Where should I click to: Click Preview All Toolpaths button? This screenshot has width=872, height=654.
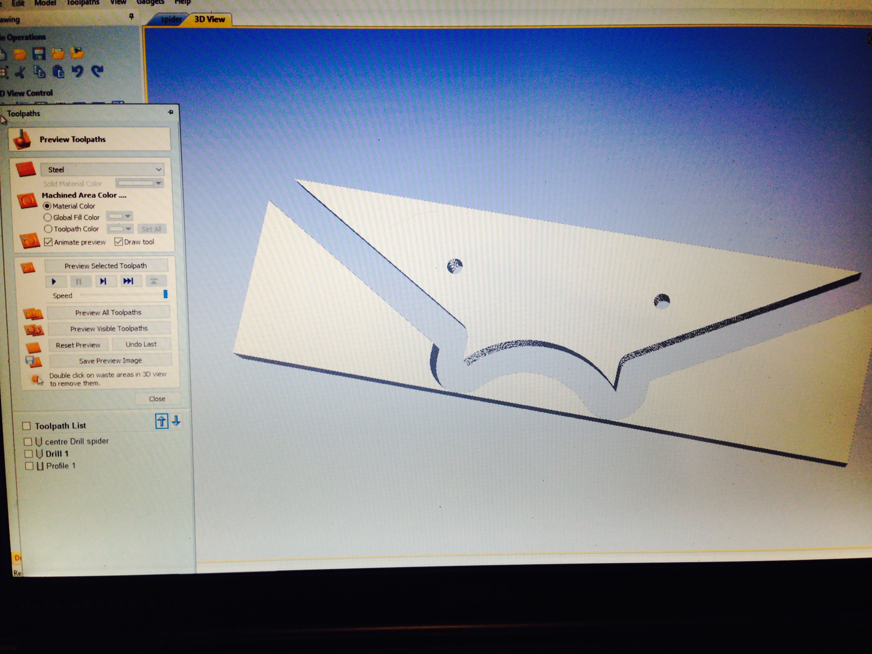108,312
